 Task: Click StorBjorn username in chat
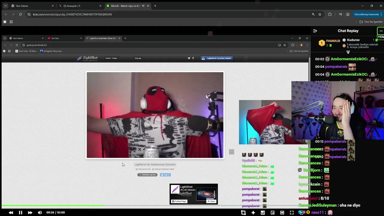[312, 170]
